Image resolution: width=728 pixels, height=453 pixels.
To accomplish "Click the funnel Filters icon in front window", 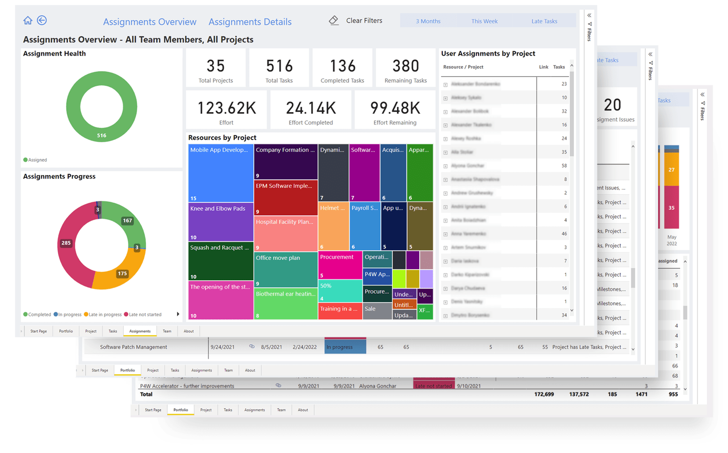I will pyautogui.click(x=589, y=24).
